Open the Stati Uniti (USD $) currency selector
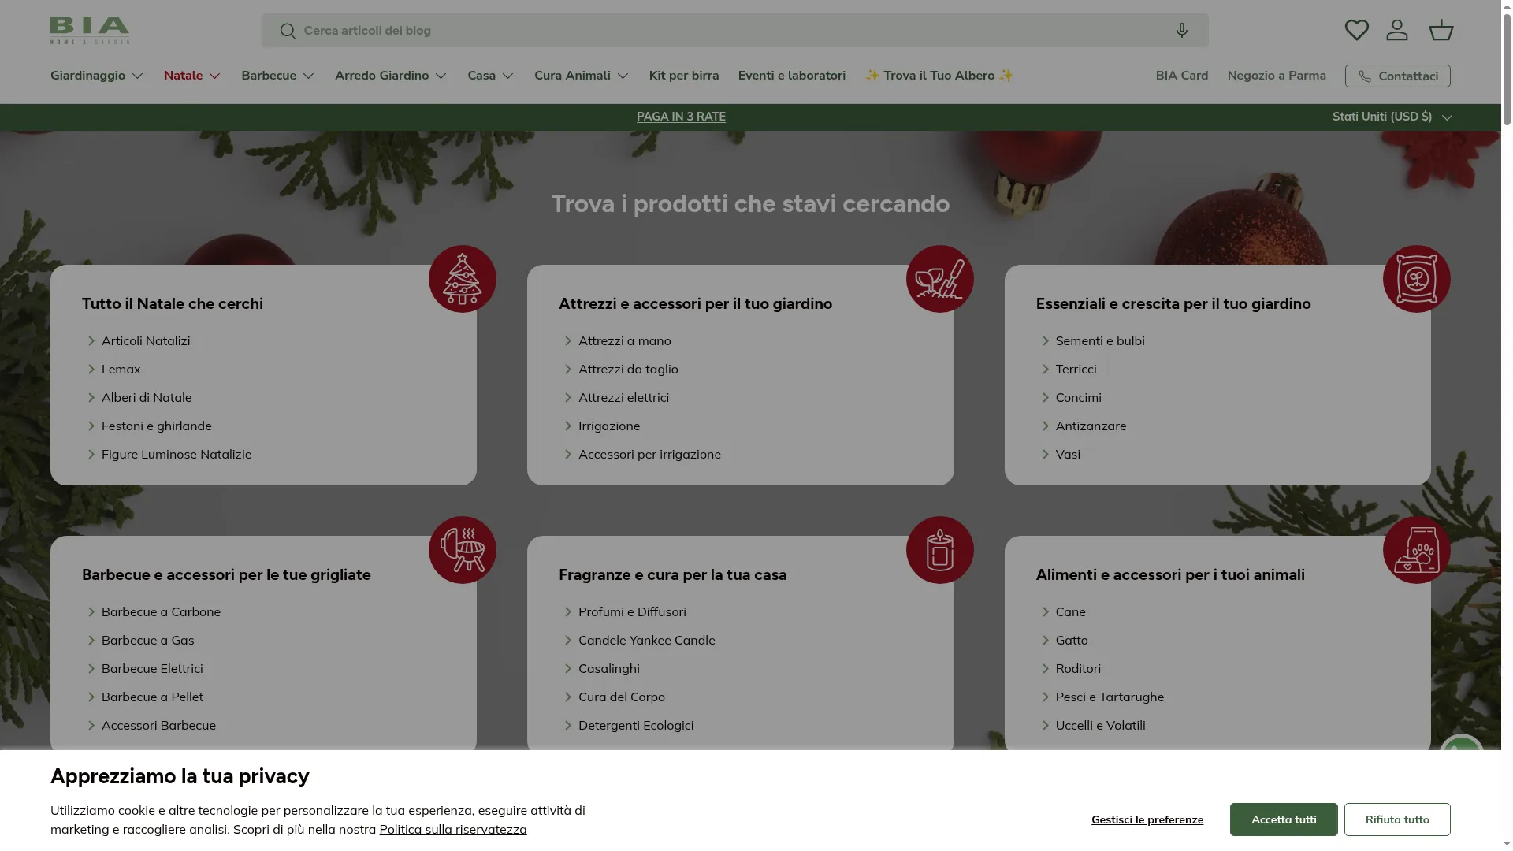 click(x=1392, y=117)
